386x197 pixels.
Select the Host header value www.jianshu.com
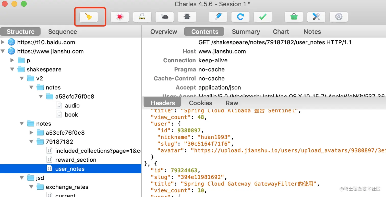point(222,51)
